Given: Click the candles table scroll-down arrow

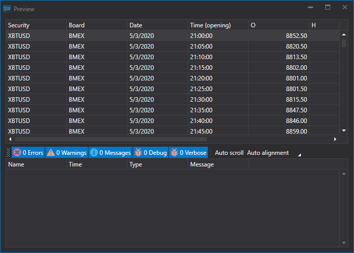Looking at the screenshot, I should [344, 131].
